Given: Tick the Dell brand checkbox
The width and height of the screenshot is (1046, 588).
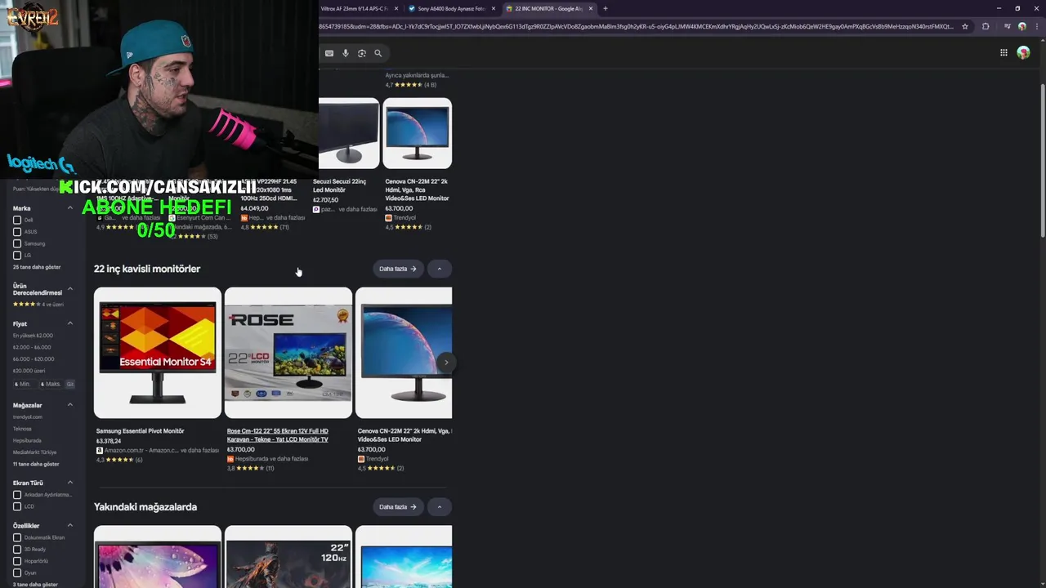Looking at the screenshot, I should tap(16, 220).
